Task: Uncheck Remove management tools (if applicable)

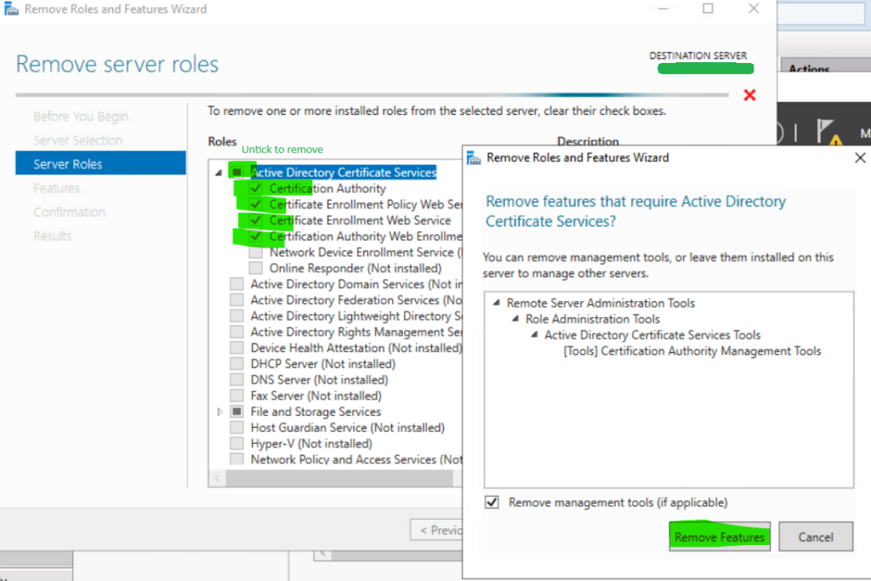Action: (492, 502)
